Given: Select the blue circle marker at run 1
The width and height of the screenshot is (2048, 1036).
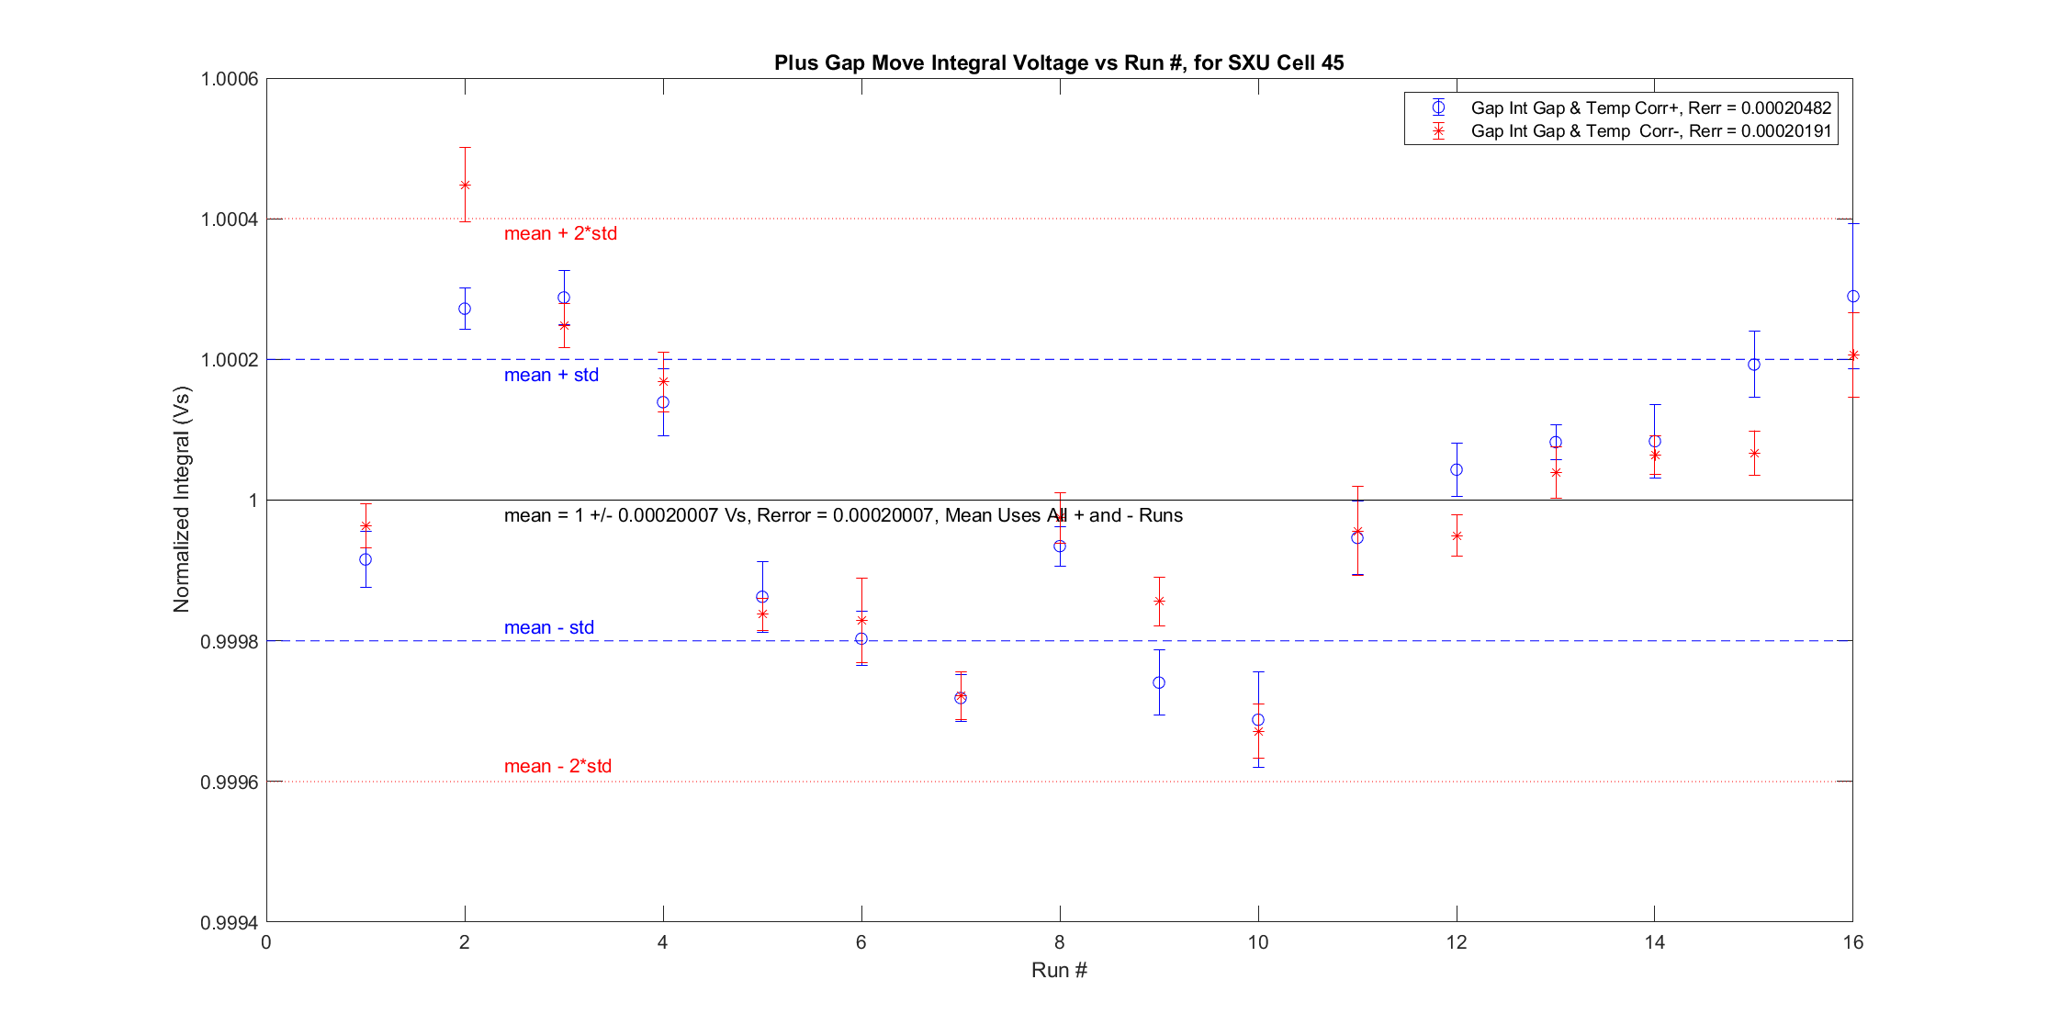Looking at the screenshot, I should pos(366,559).
